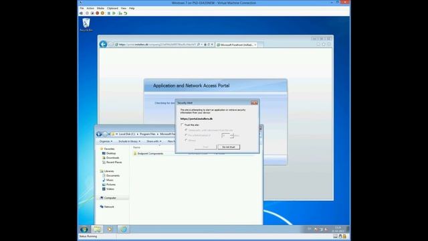This screenshot has width=428, height=241.
Task: Click the Windows Start orb
Action: click(84, 229)
